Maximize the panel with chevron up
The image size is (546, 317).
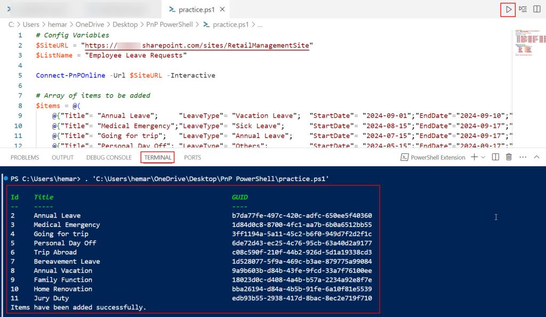(536, 157)
